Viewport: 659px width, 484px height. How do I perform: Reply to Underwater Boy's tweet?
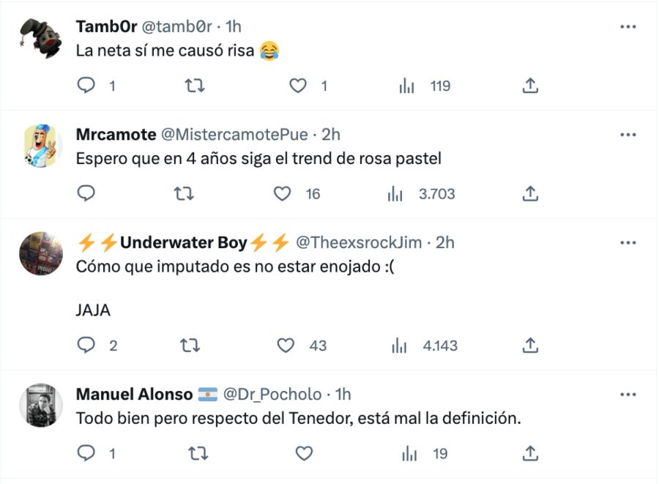86,346
